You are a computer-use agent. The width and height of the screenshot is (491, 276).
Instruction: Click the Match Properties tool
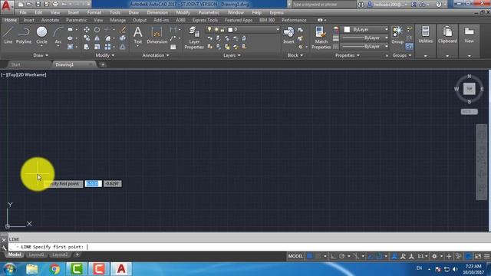pyautogui.click(x=321, y=38)
